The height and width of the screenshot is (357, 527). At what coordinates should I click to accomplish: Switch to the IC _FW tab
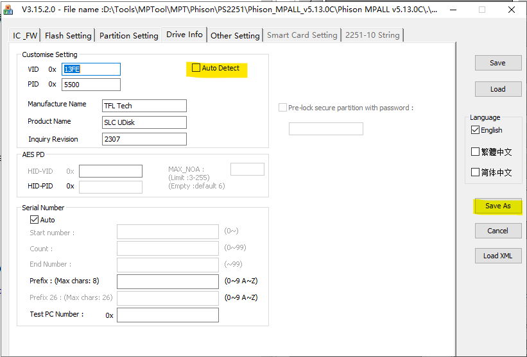26,35
